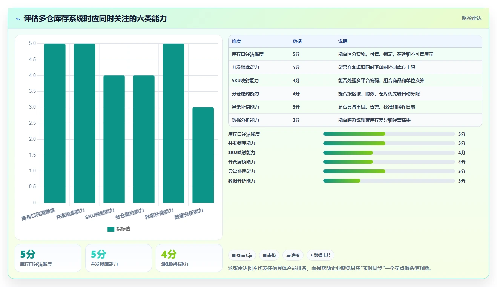Click description 能否区分实物、可售、锁定、在途和不可售库存
The width and height of the screenshot is (497, 287).
[x=386, y=54]
